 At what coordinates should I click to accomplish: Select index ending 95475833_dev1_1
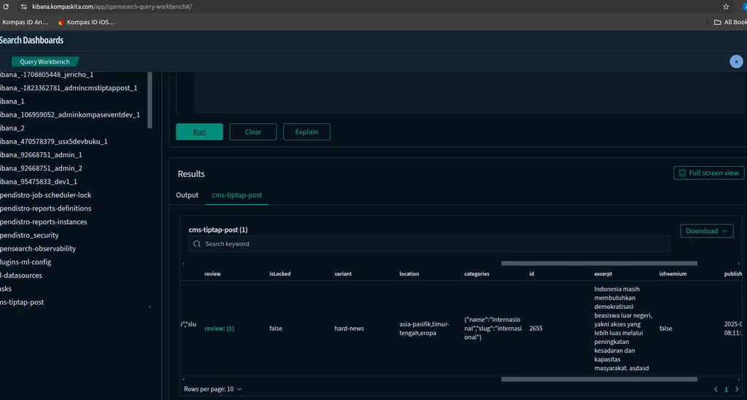pos(39,181)
